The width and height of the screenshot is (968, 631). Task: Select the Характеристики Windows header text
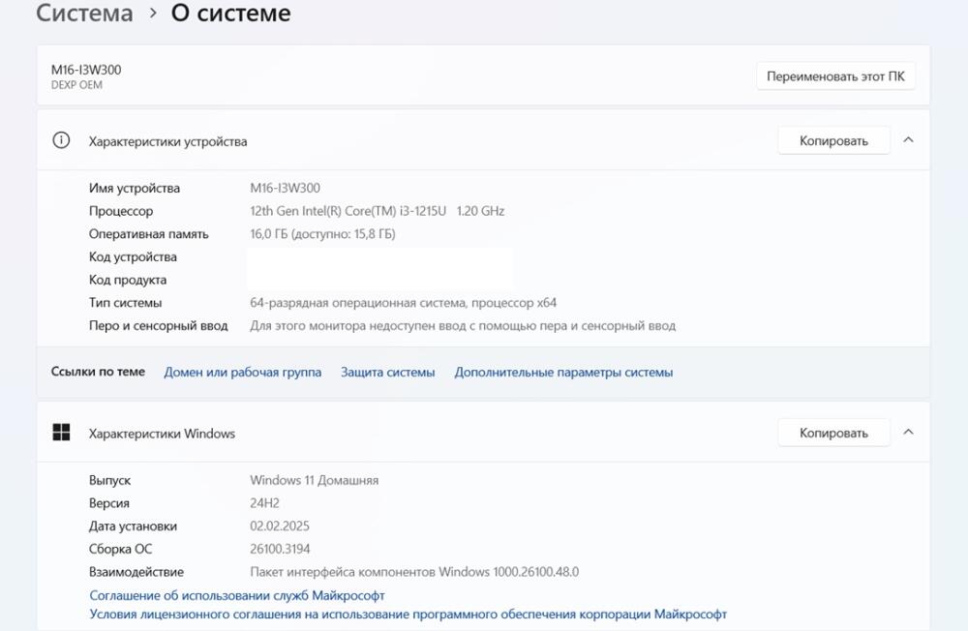162,434
